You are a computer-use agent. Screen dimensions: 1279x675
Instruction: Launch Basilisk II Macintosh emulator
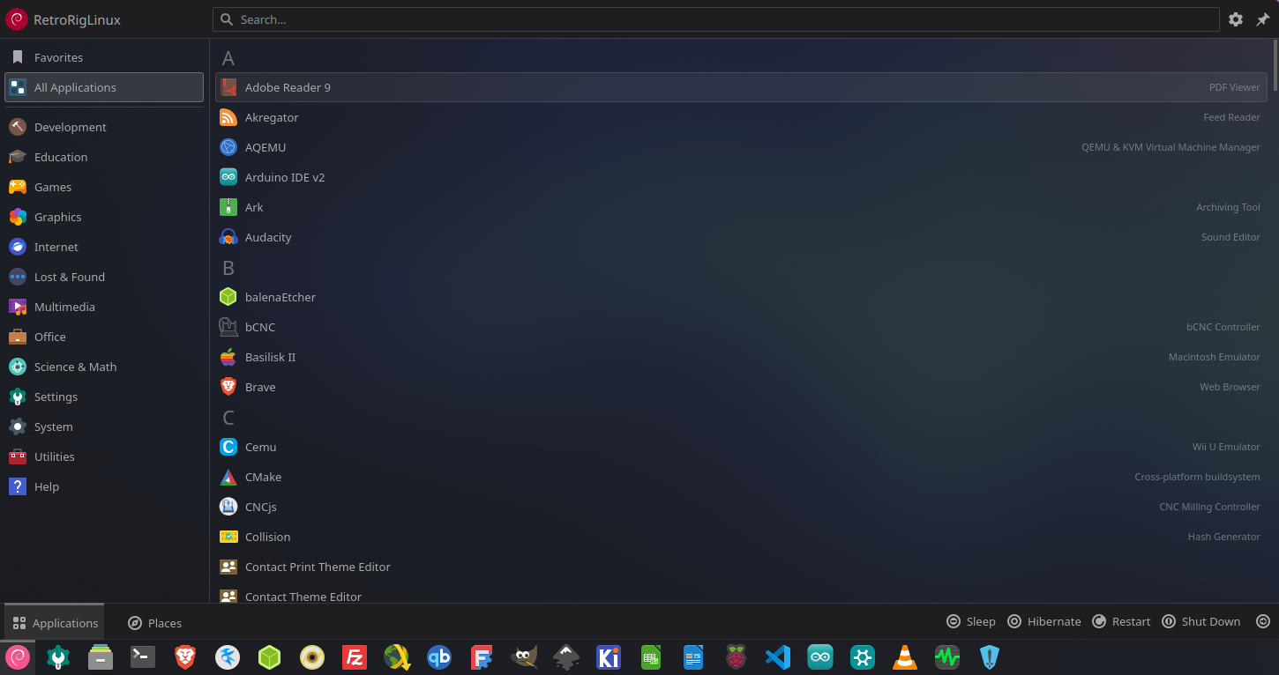270,357
